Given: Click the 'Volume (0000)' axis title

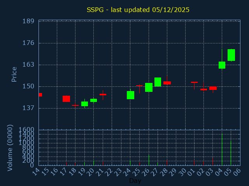Looking at the screenshot, I should pyautogui.click(x=10, y=148).
